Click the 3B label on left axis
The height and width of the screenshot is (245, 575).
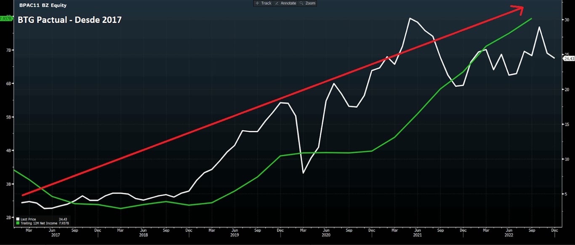(9, 184)
